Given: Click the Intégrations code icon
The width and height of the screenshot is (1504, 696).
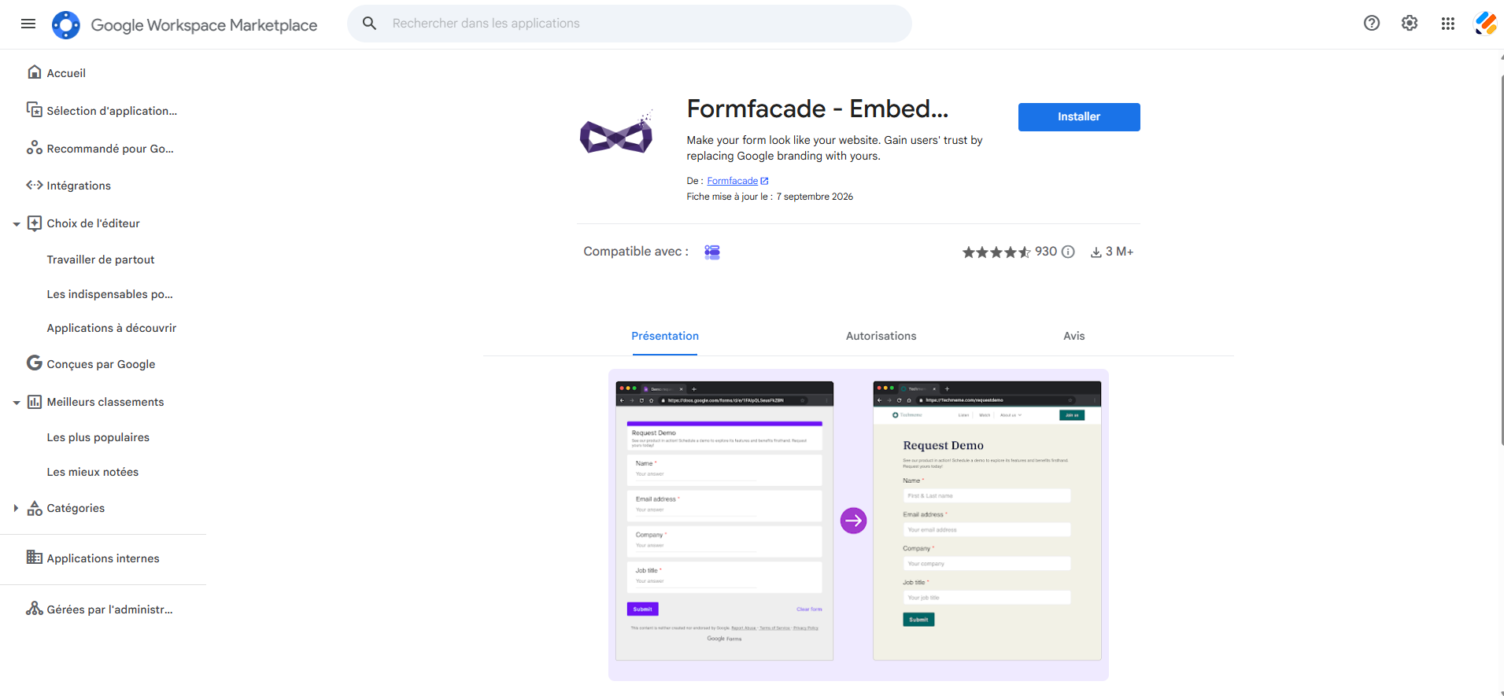Looking at the screenshot, I should click(35, 186).
